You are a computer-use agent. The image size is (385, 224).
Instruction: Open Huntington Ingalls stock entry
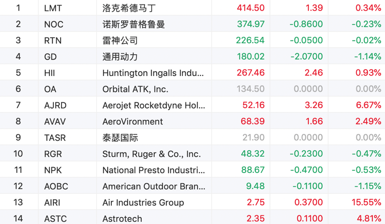(154, 73)
